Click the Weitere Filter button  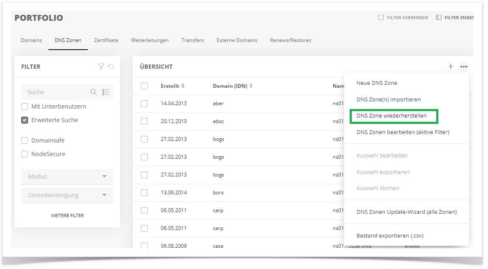(x=67, y=216)
